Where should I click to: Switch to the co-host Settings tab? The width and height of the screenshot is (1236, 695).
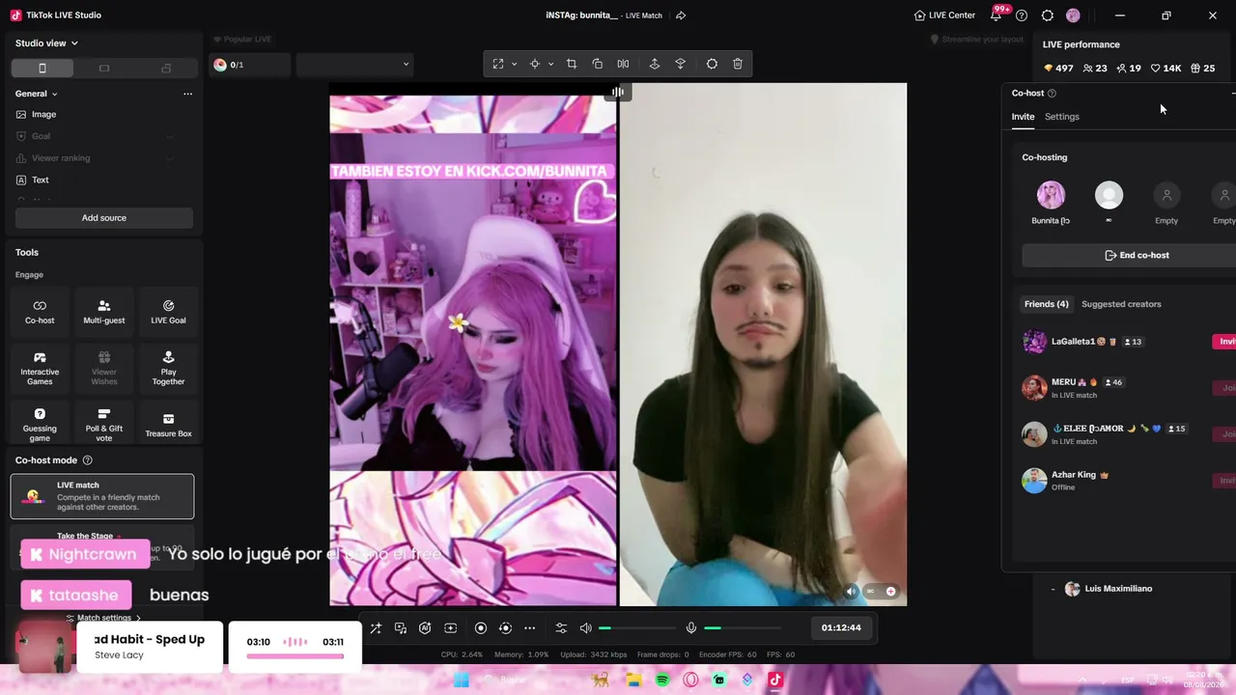point(1062,117)
